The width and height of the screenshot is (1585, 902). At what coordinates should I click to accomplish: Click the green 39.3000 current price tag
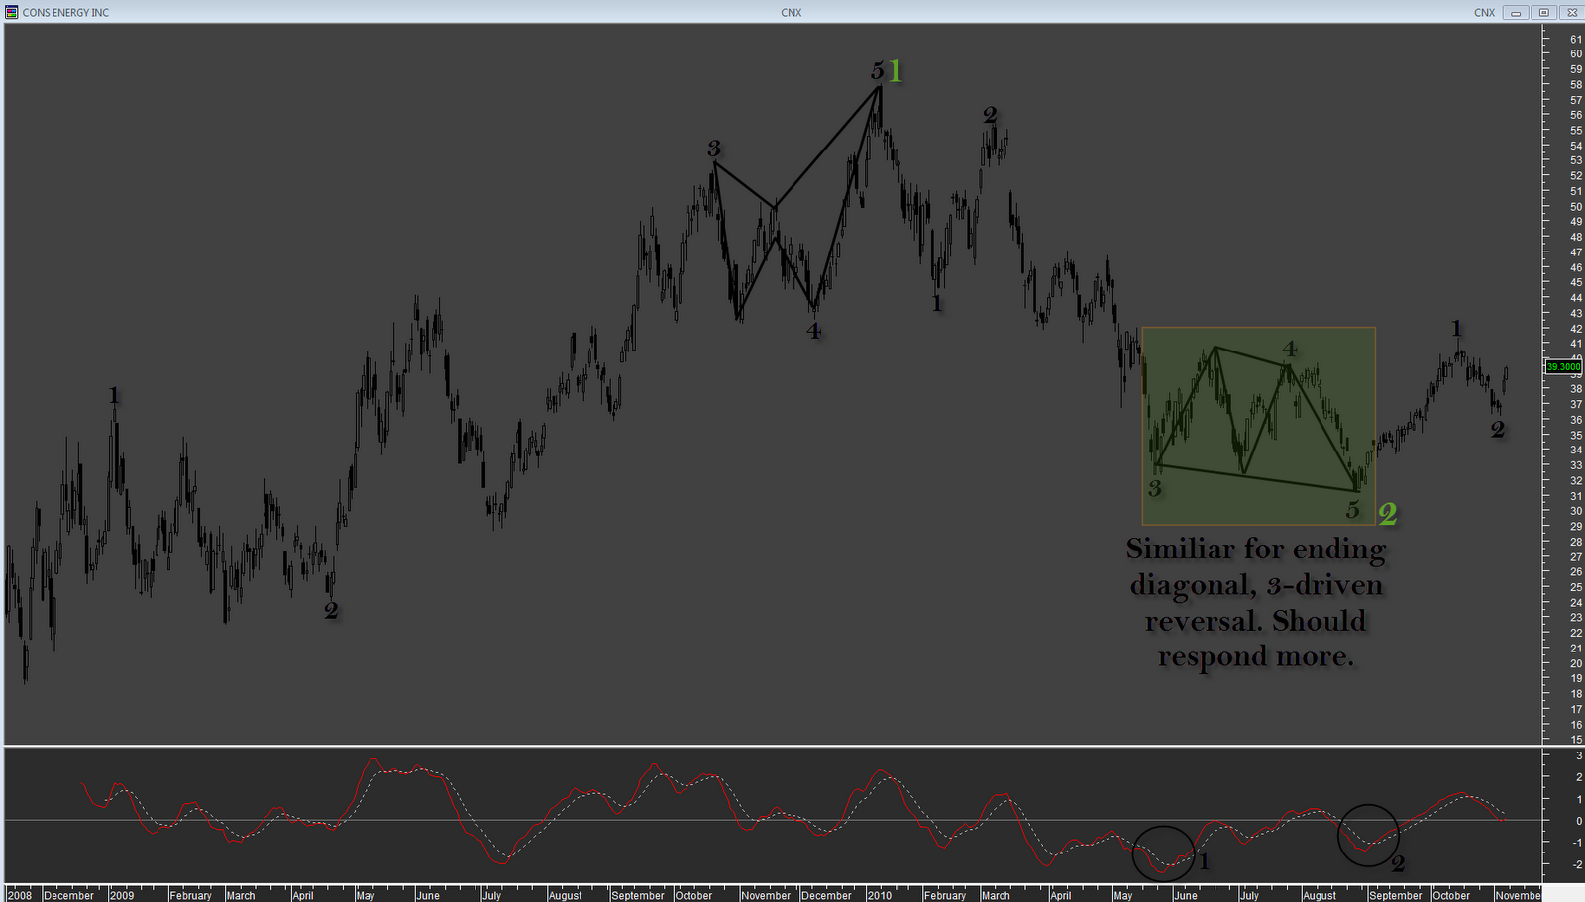click(1564, 367)
